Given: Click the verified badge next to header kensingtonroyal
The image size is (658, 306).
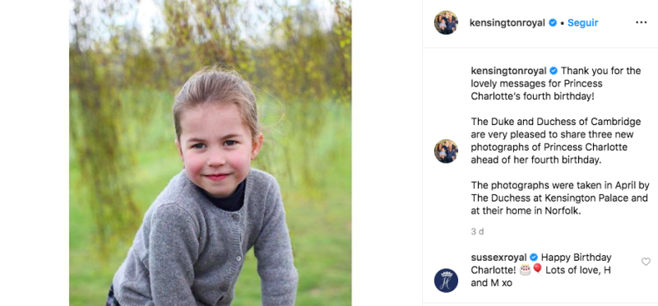Looking at the screenshot, I should coord(553,23).
